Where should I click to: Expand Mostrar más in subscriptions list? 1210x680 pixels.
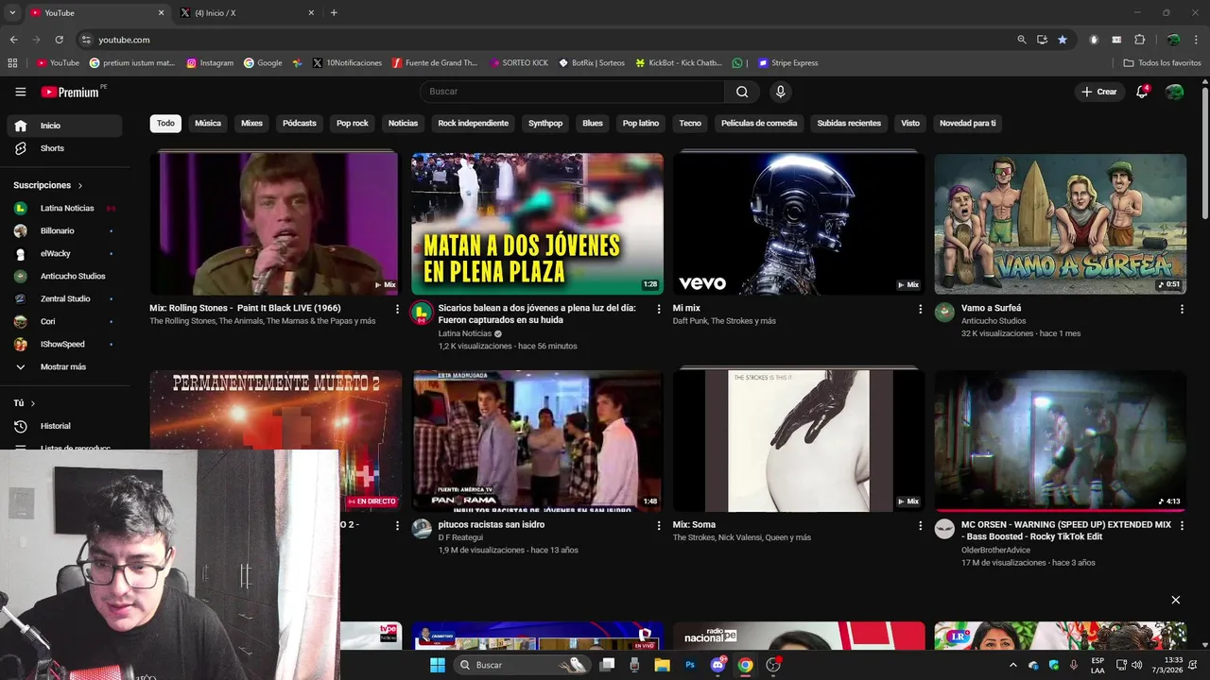(63, 366)
